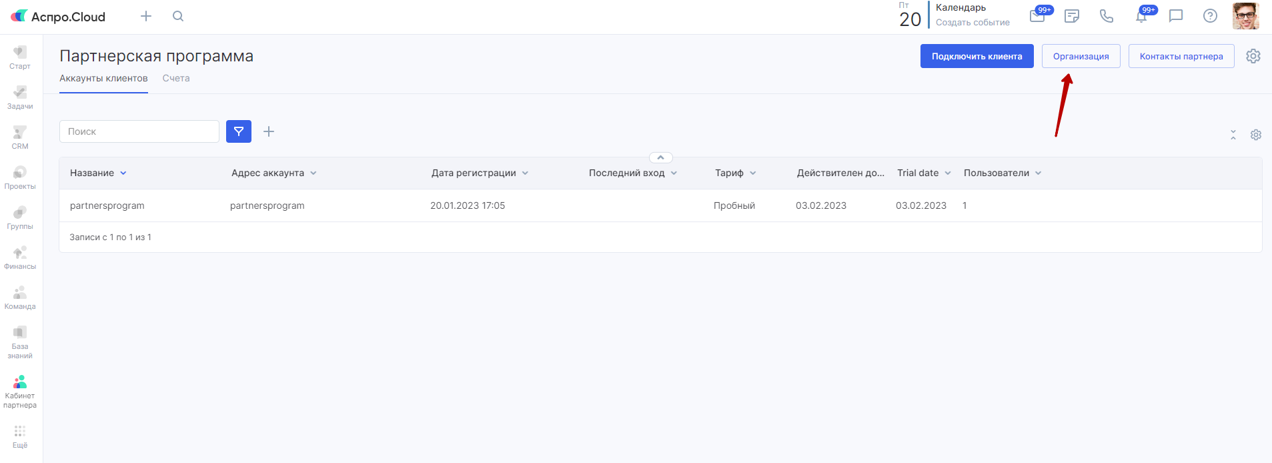1272x463 pixels.
Task: Collapse the table header with chevron up
Action: [660, 157]
